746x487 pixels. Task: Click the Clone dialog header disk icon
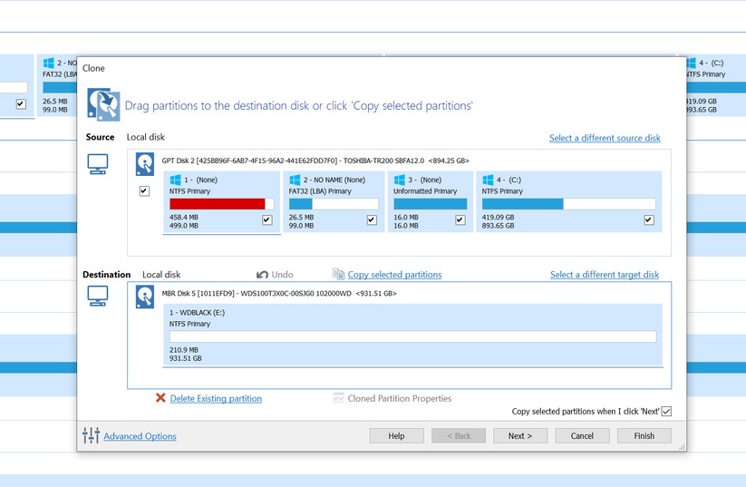pos(102,105)
